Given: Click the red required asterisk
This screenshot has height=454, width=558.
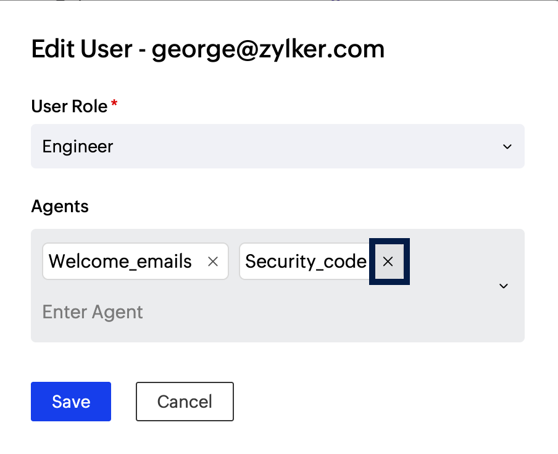Looking at the screenshot, I should (x=114, y=105).
